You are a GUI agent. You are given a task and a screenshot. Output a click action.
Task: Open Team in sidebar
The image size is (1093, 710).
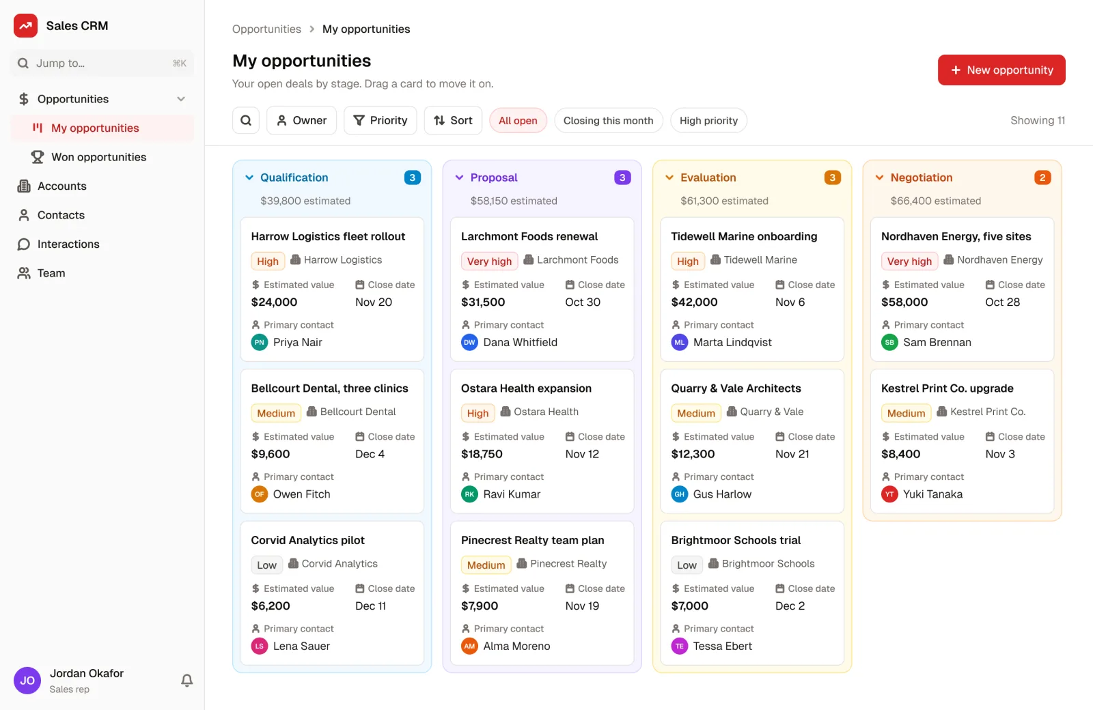pos(102,273)
